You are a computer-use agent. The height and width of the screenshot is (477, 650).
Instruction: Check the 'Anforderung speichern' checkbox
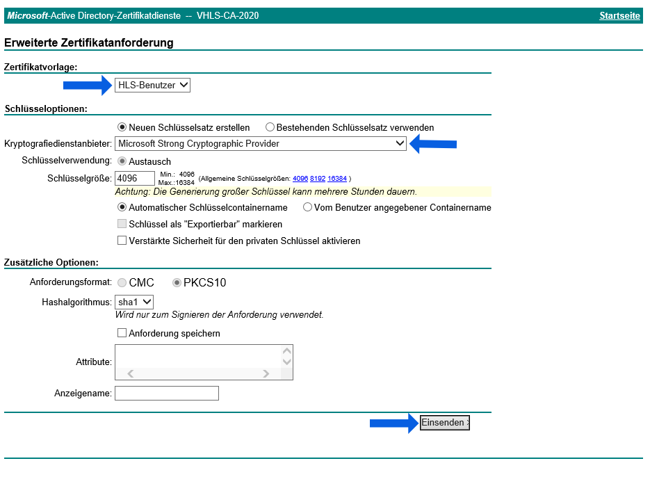pos(122,333)
